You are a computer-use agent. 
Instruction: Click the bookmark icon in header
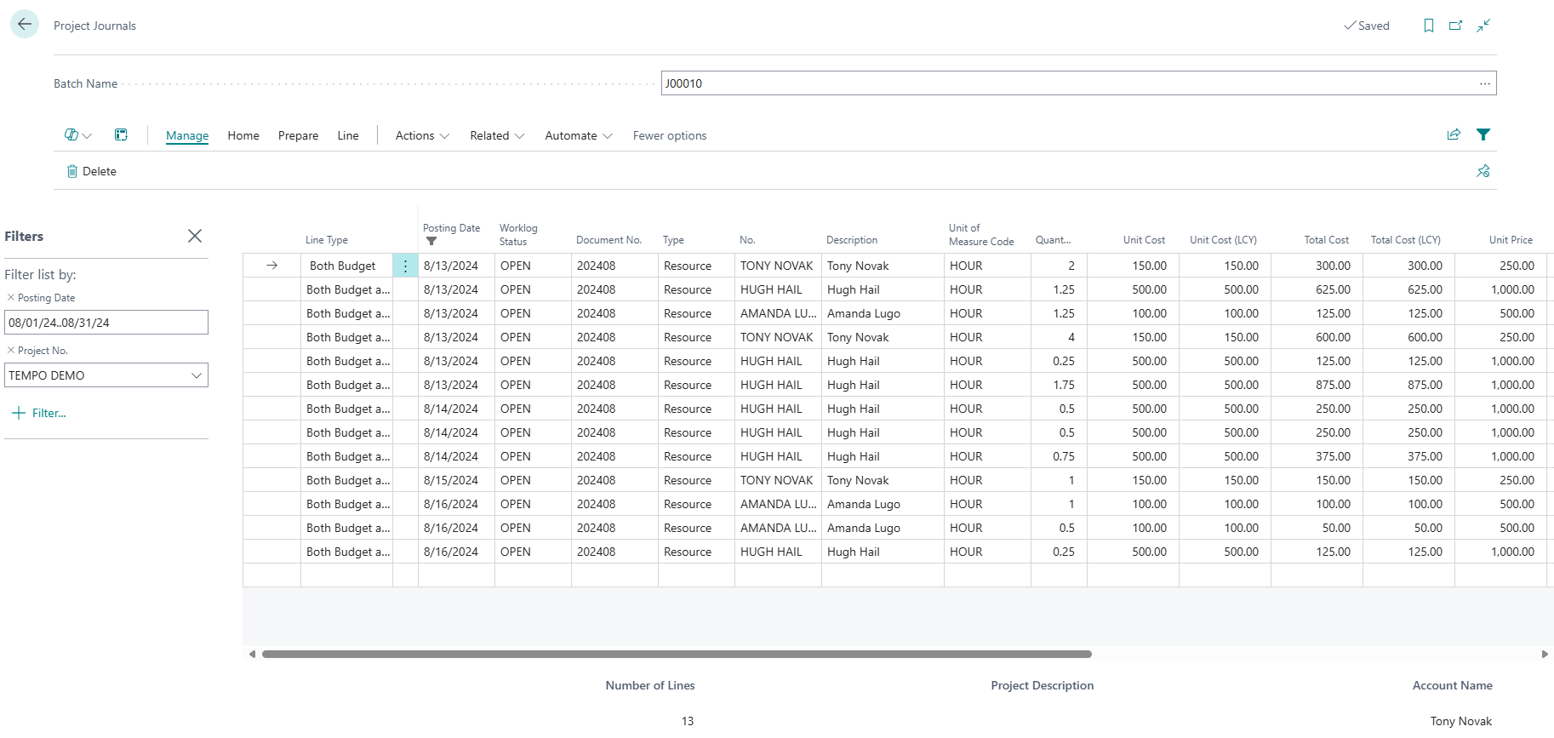[1429, 26]
